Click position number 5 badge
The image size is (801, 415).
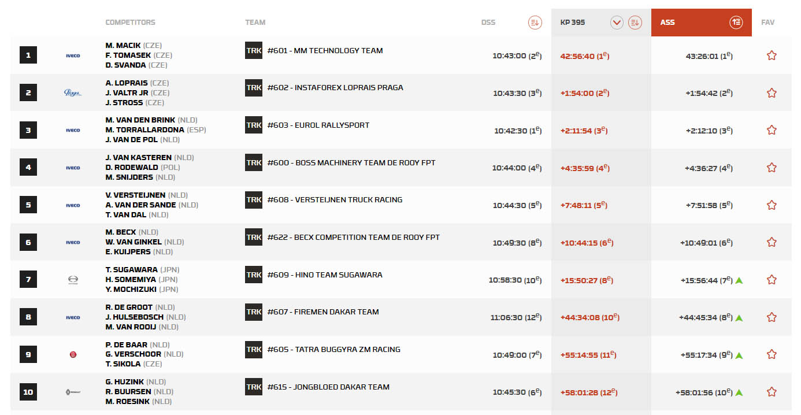click(28, 205)
